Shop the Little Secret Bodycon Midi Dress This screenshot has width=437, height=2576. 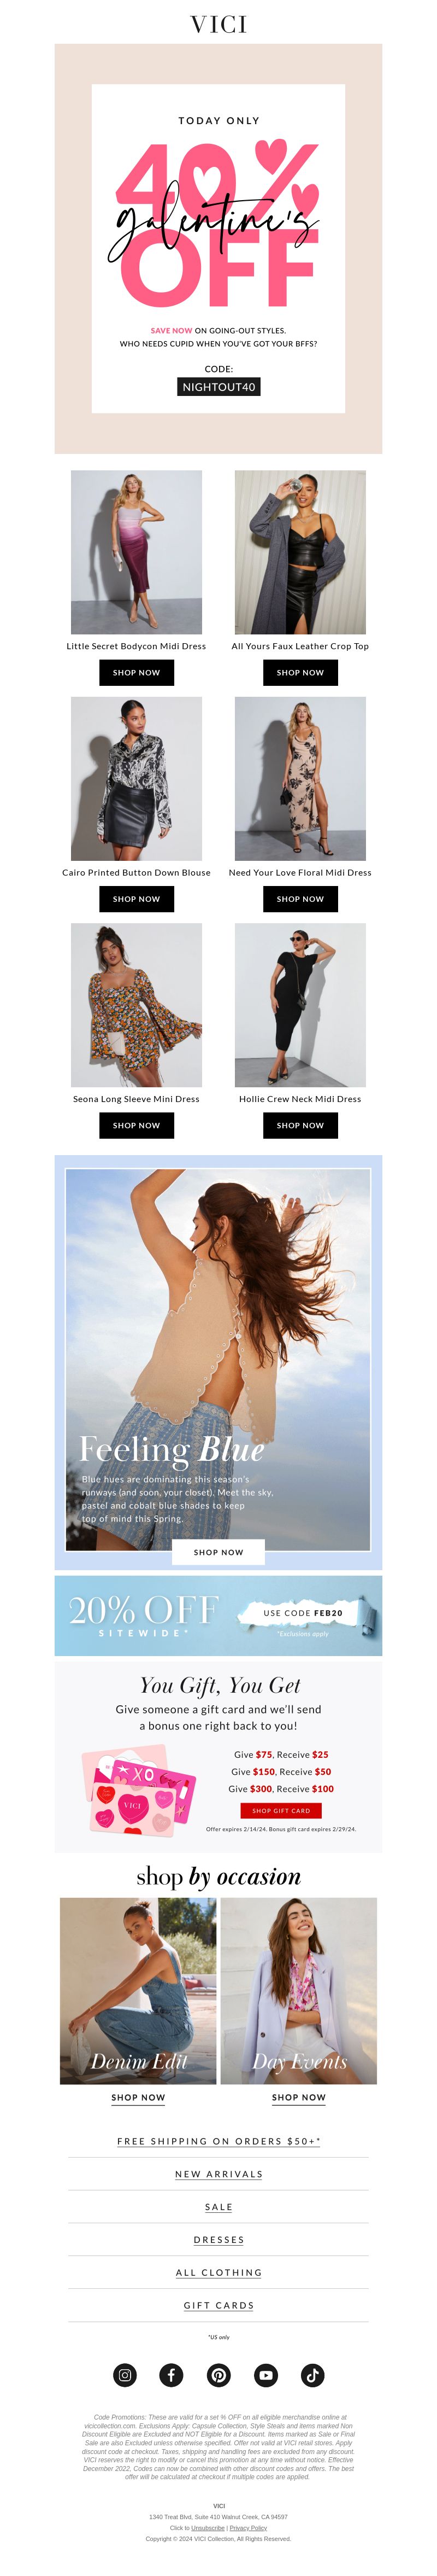[x=137, y=673]
